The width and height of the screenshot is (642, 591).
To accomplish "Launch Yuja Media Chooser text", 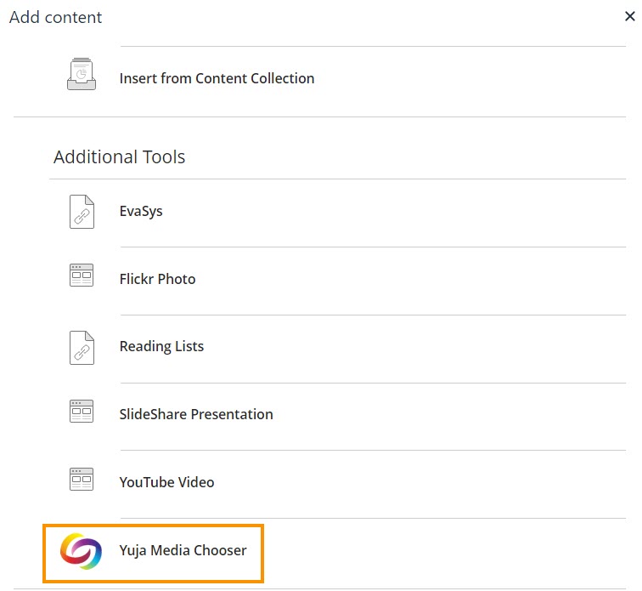I will [x=183, y=550].
